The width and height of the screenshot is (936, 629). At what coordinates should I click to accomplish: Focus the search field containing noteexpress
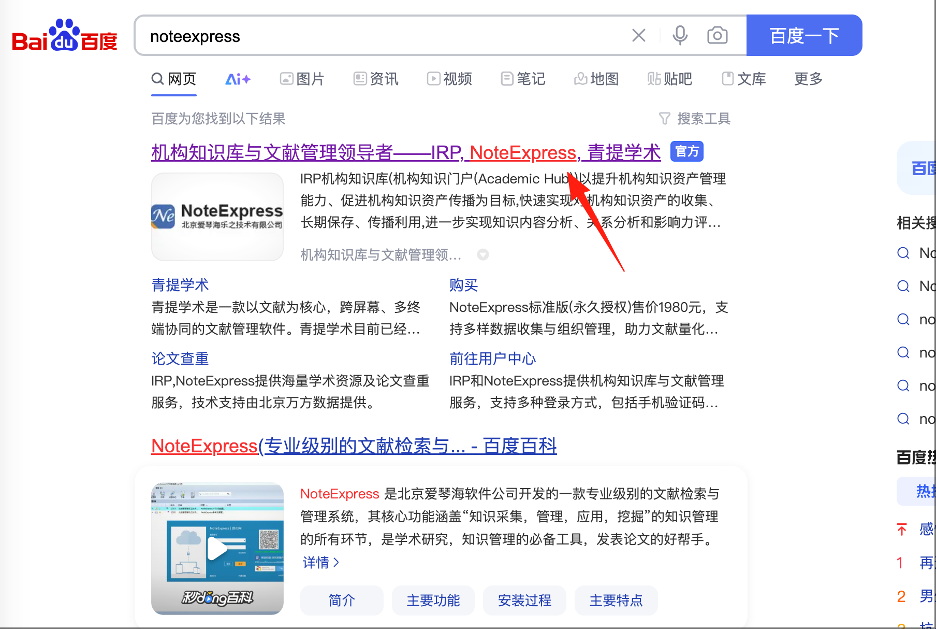click(x=383, y=36)
